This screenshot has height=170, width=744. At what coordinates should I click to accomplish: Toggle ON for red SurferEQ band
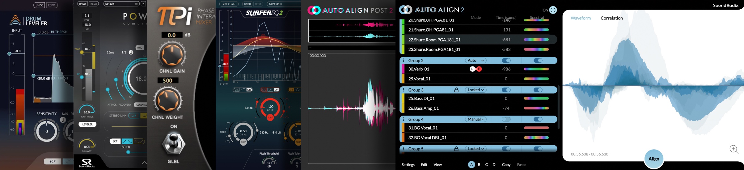(277, 90)
